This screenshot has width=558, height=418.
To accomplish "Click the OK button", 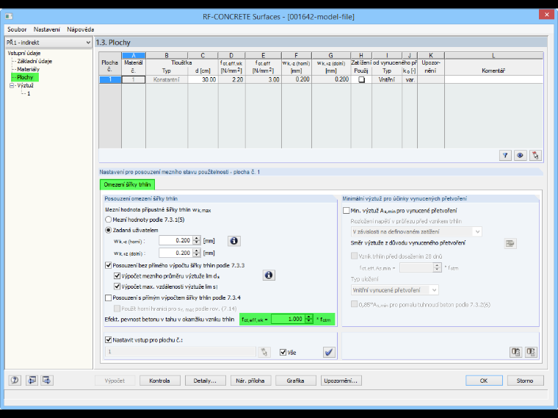I will click(x=484, y=381).
